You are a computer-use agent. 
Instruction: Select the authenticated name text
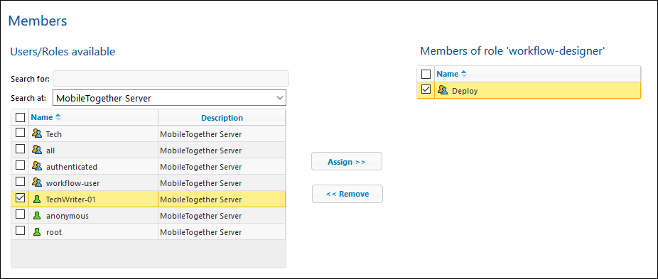tap(72, 167)
